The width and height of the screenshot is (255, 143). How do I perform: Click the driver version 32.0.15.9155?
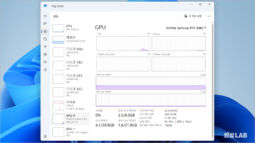pyautogui.click(x=171, y=111)
